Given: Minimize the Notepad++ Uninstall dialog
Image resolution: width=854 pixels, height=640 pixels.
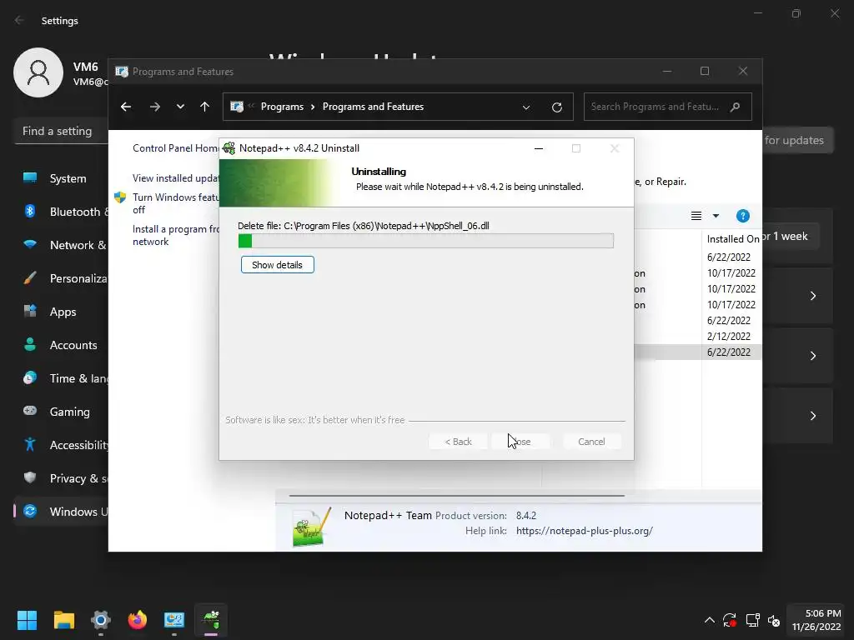Looking at the screenshot, I should pyautogui.click(x=539, y=148).
